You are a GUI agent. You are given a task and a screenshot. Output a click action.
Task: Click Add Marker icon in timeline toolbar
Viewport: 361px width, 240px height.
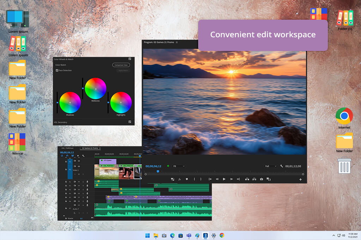(x=78, y=156)
